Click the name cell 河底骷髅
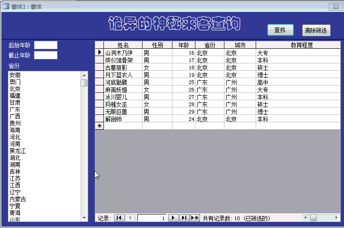 point(123,82)
